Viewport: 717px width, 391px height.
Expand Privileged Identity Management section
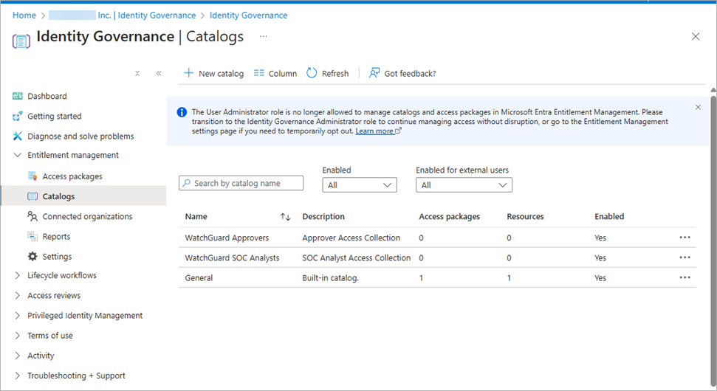pos(18,316)
